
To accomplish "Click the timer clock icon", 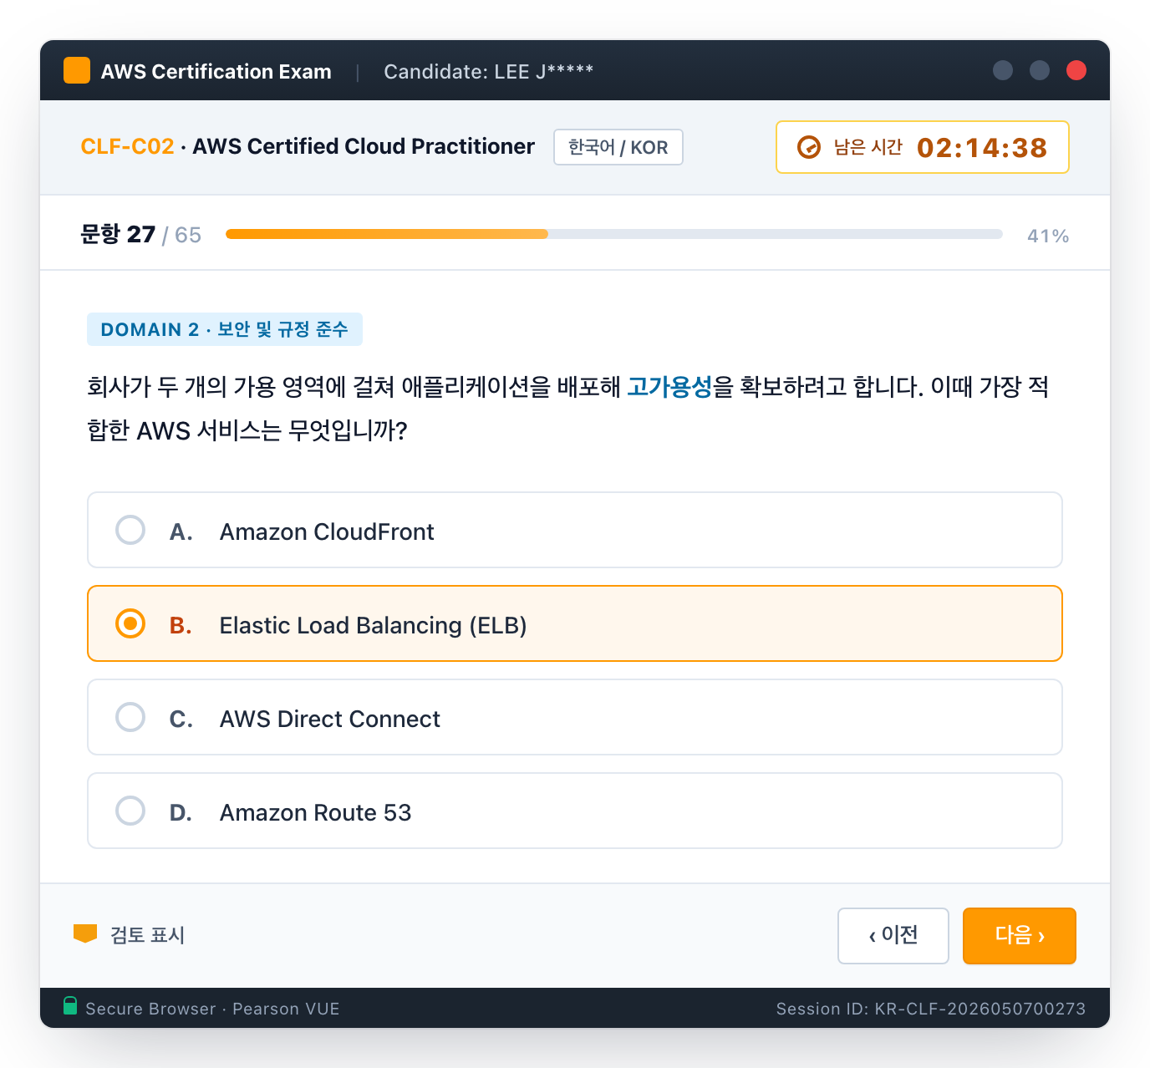I will [x=809, y=147].
